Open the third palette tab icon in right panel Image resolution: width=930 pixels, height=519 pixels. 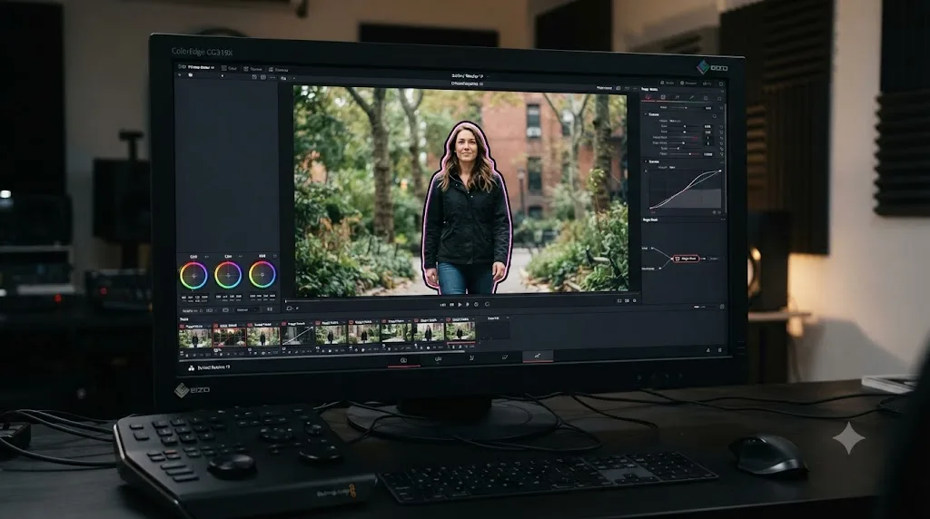pos(678,97)
